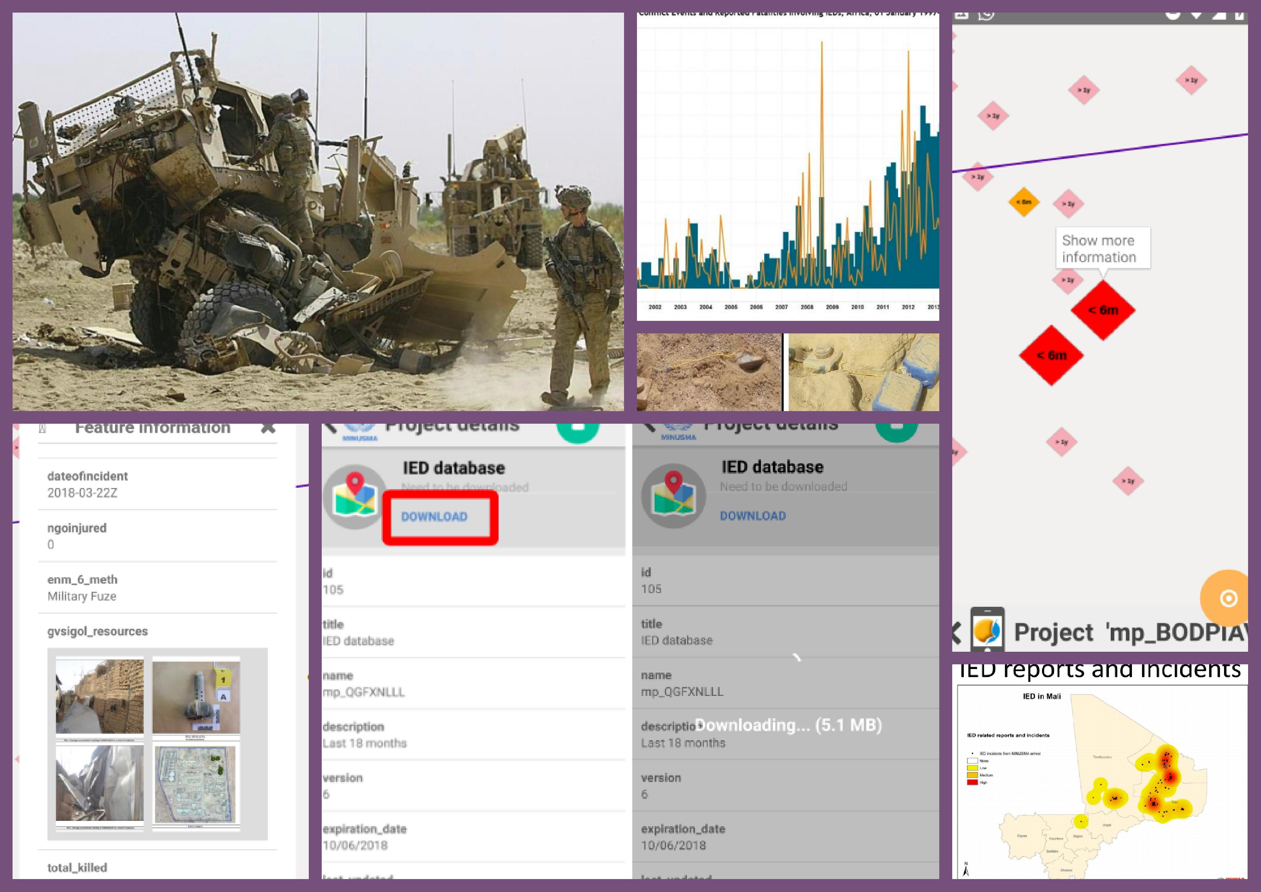Image resolution: width=1261 pixels, height=892 pixels.
Task: Open the aerial site map thumbnail
Action: click(x=196, y=785)
